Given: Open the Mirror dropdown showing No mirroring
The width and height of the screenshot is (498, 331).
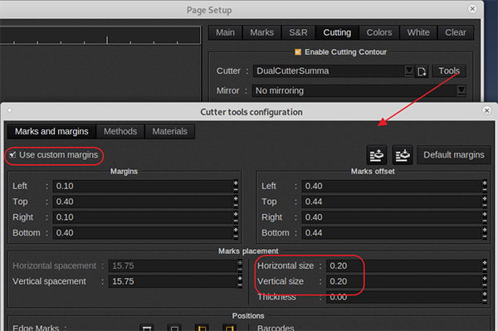Looking at the screenshot, I should (461, 90).
